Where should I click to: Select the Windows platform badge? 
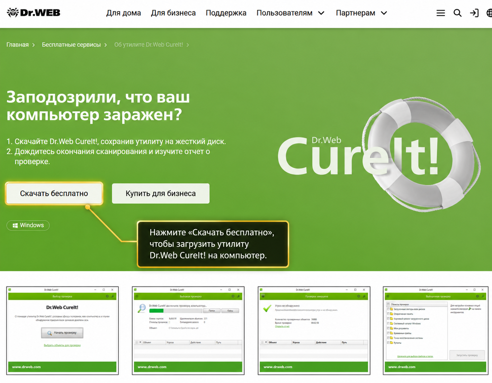tap(28, 225)
